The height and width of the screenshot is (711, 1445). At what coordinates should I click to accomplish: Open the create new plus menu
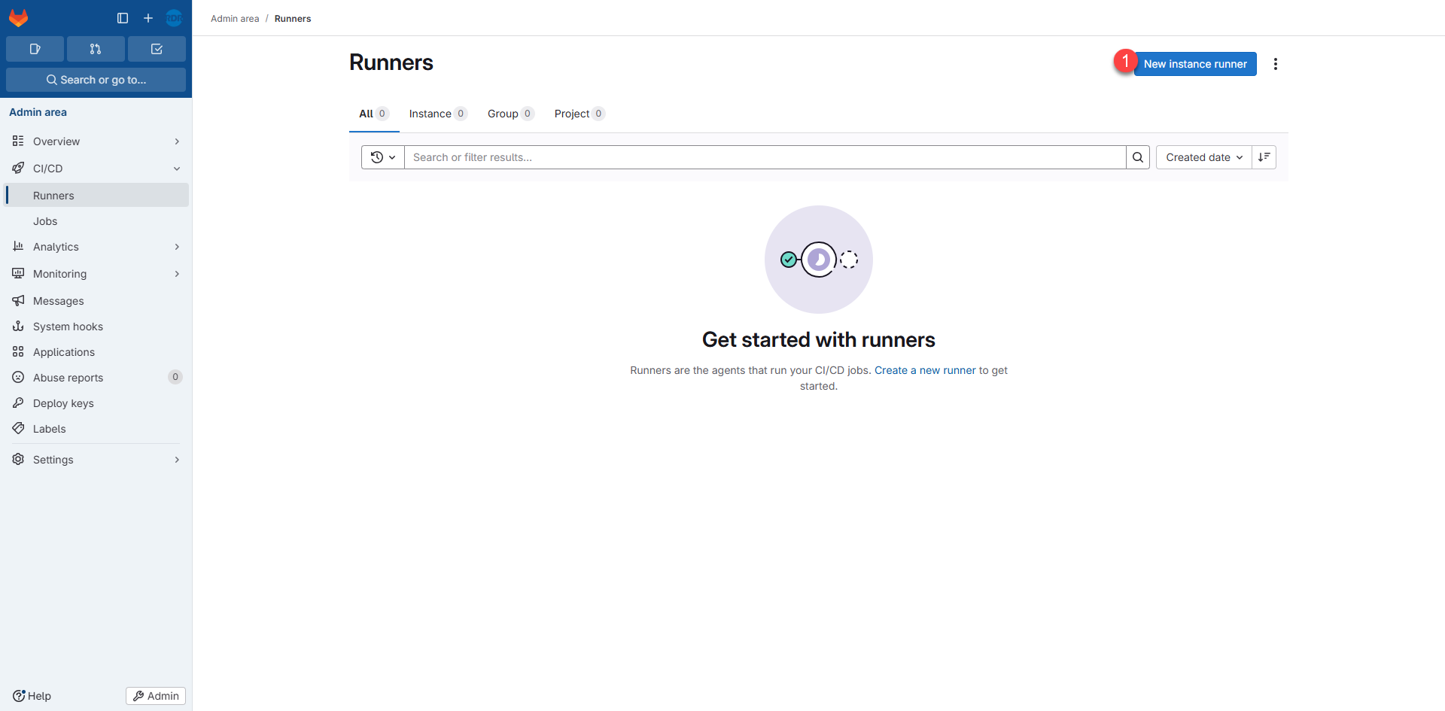[148, 18]
